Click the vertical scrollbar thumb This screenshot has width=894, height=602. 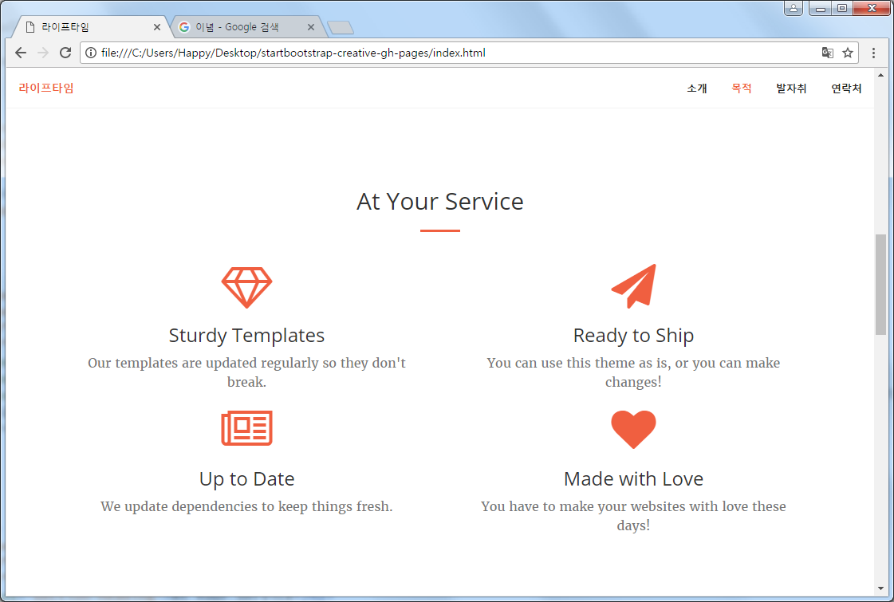(x=881, y=285)
